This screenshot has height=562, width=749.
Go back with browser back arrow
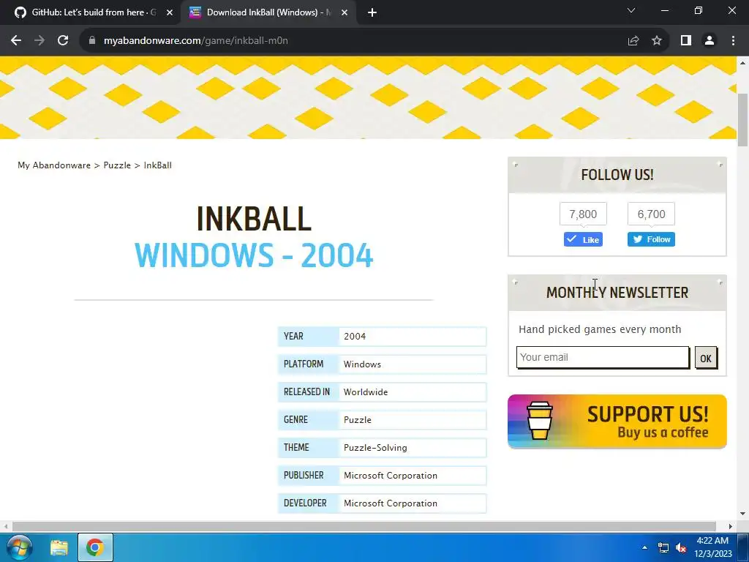(x=16, y=41)
